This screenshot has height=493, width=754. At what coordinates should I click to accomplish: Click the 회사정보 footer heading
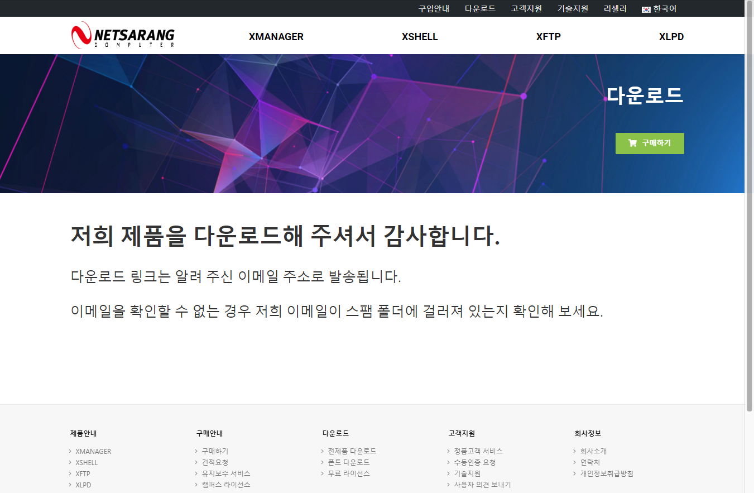[588, 433]
